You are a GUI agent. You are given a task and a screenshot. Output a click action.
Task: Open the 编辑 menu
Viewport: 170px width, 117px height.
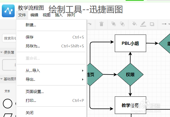tap(34, 15)
